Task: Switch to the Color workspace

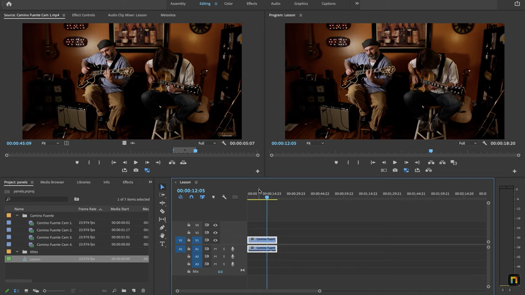Action: tap(228, 4)
